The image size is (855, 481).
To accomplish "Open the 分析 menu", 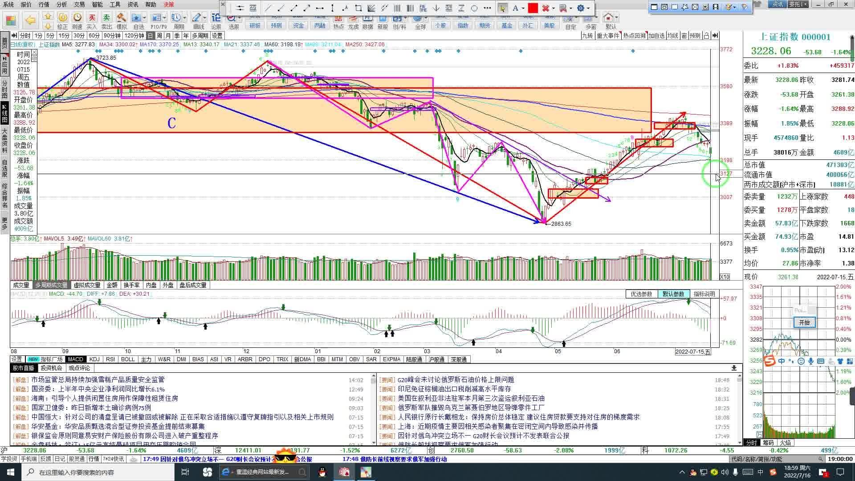I will (x=61, y=4).
